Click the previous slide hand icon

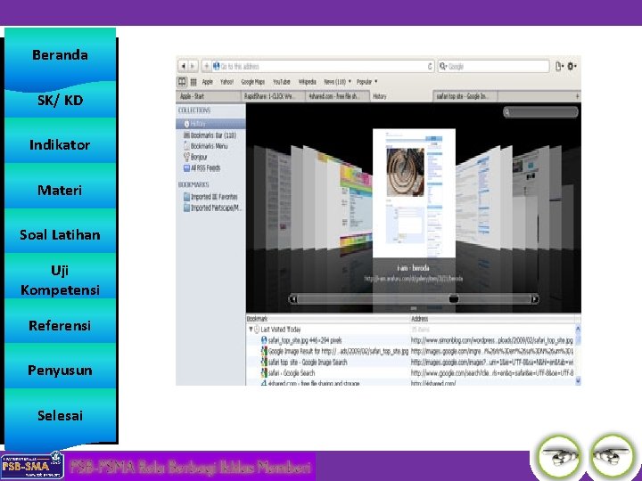click(x=559, y=456)
